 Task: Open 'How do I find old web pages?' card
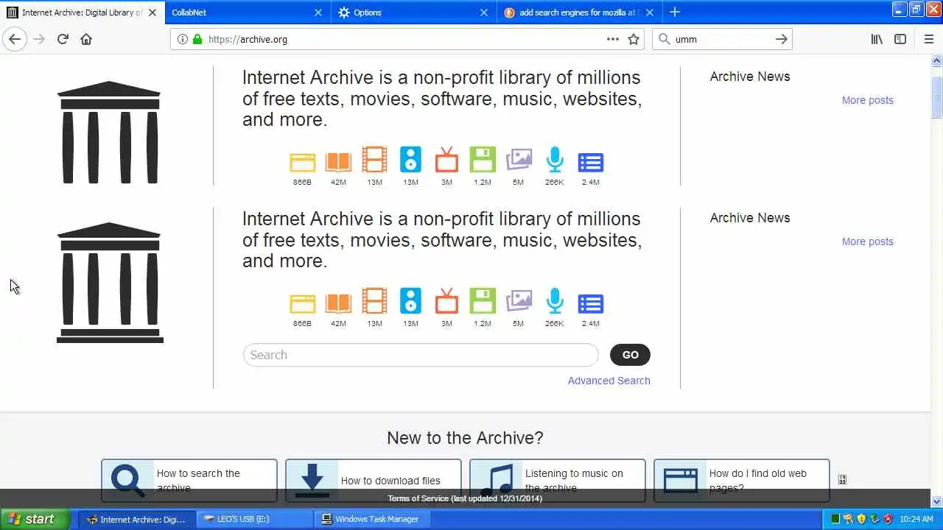(x=742, y=480)
